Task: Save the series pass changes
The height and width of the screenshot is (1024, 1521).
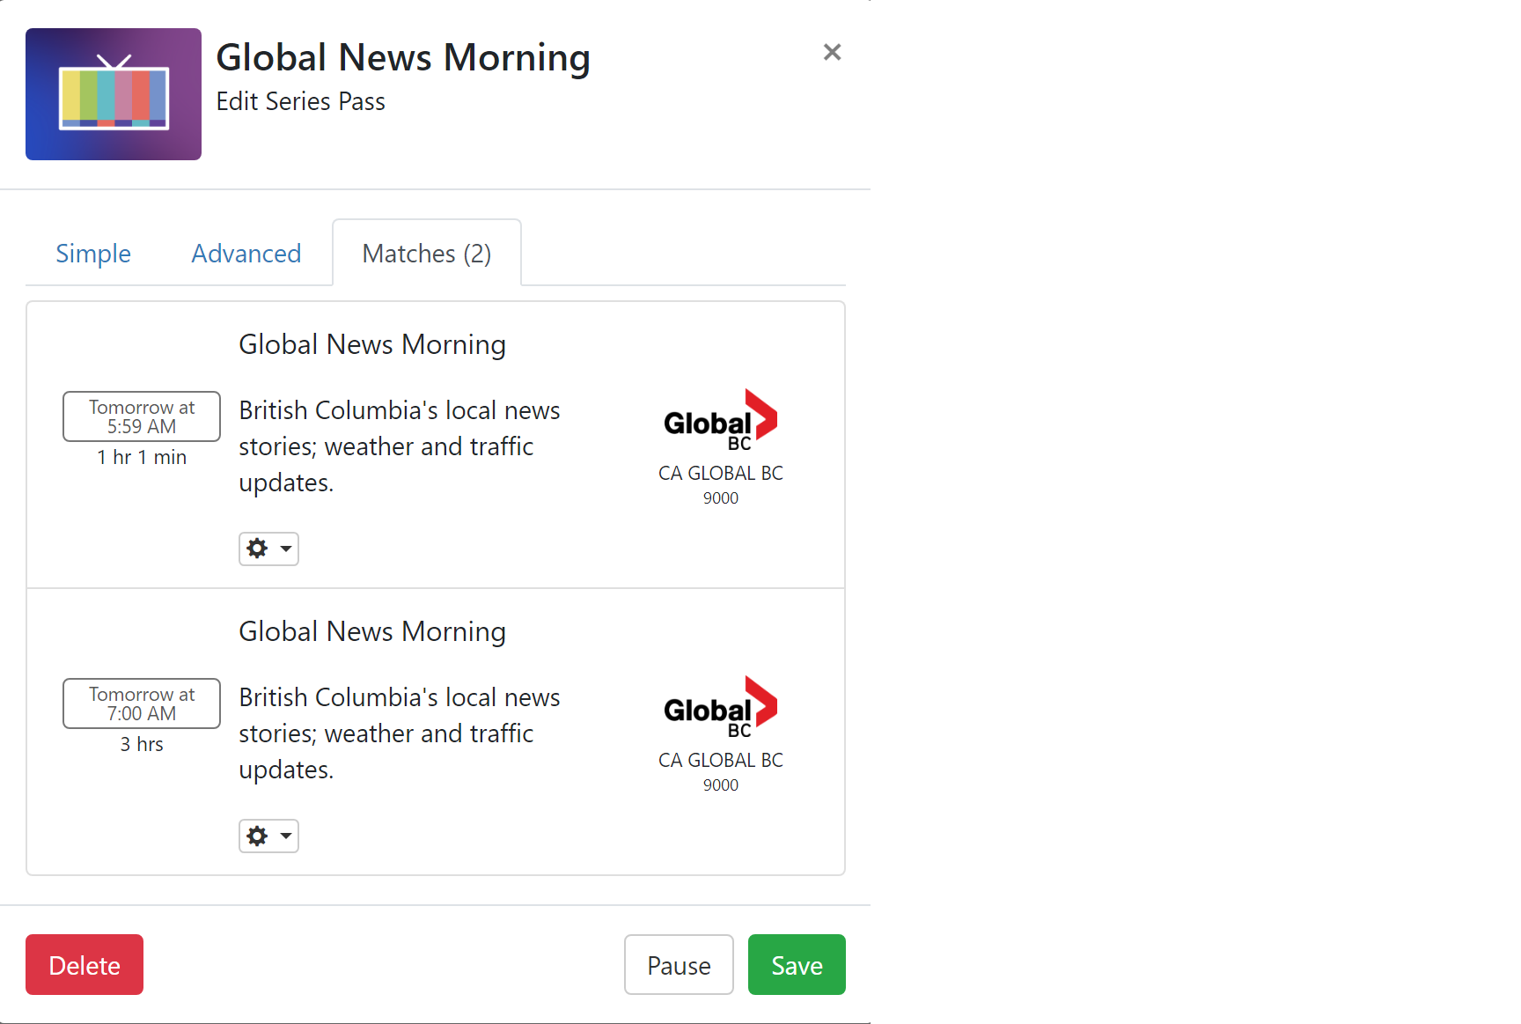Action: click(x=797, y=965)
